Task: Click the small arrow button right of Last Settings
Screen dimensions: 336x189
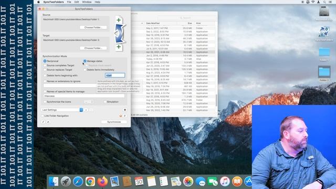Action: tap(86, 110)
